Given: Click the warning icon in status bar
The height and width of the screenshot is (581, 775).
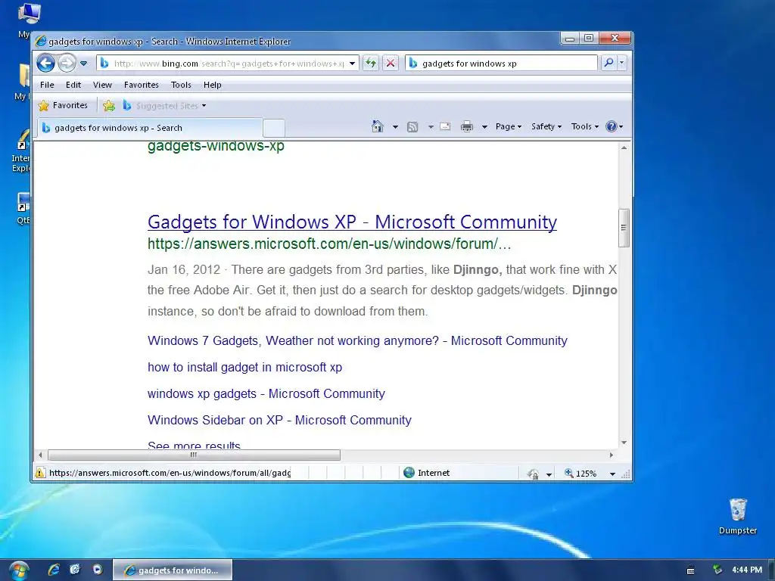Looking at the screenshot, I should tap(40, 473).
